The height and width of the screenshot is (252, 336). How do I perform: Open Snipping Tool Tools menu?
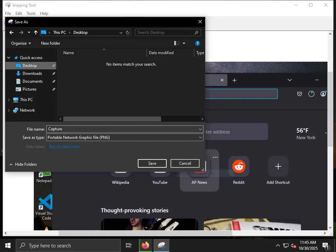(x=31, y=13)
